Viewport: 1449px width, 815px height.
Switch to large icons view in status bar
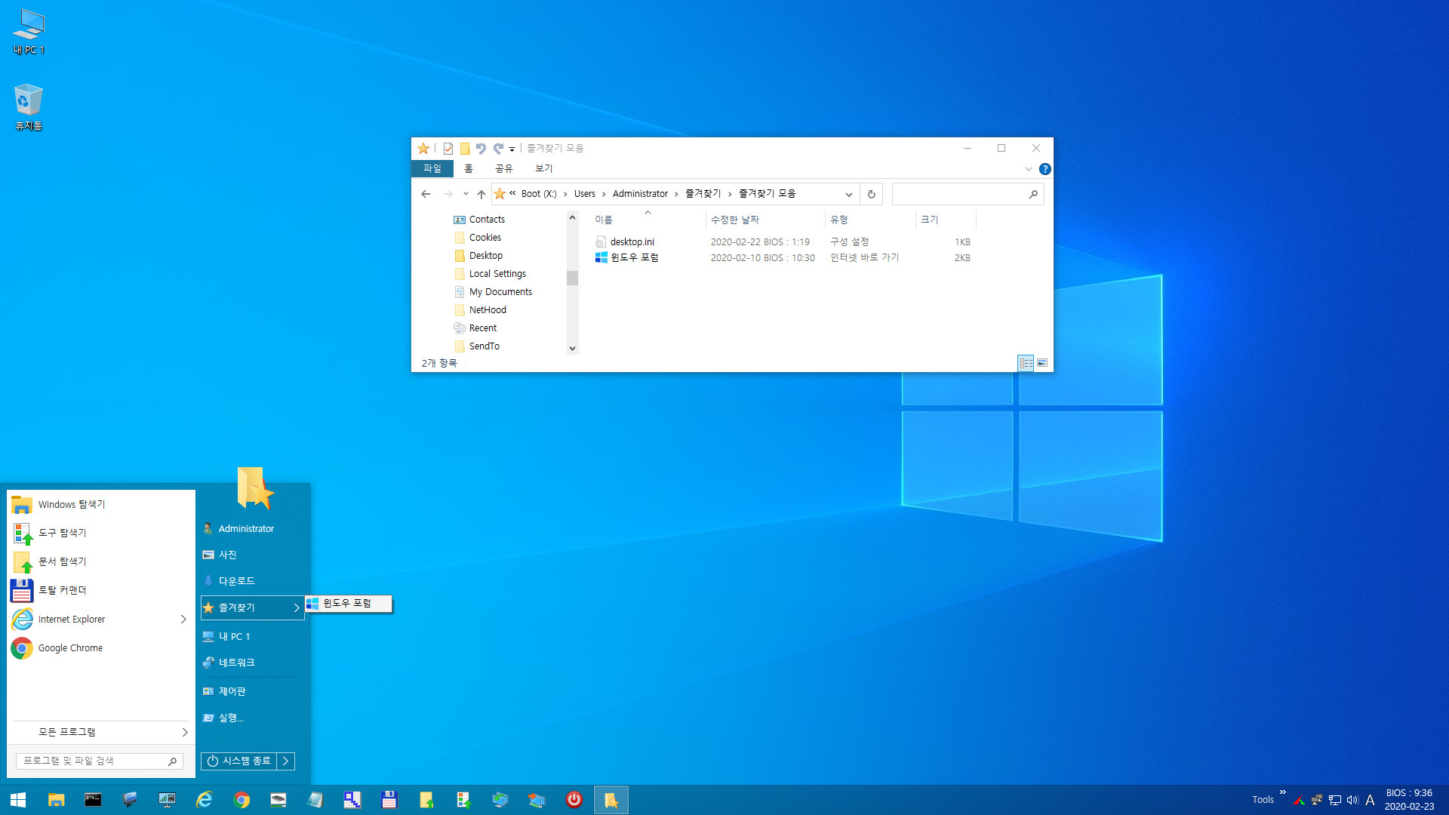(1042, 363)
